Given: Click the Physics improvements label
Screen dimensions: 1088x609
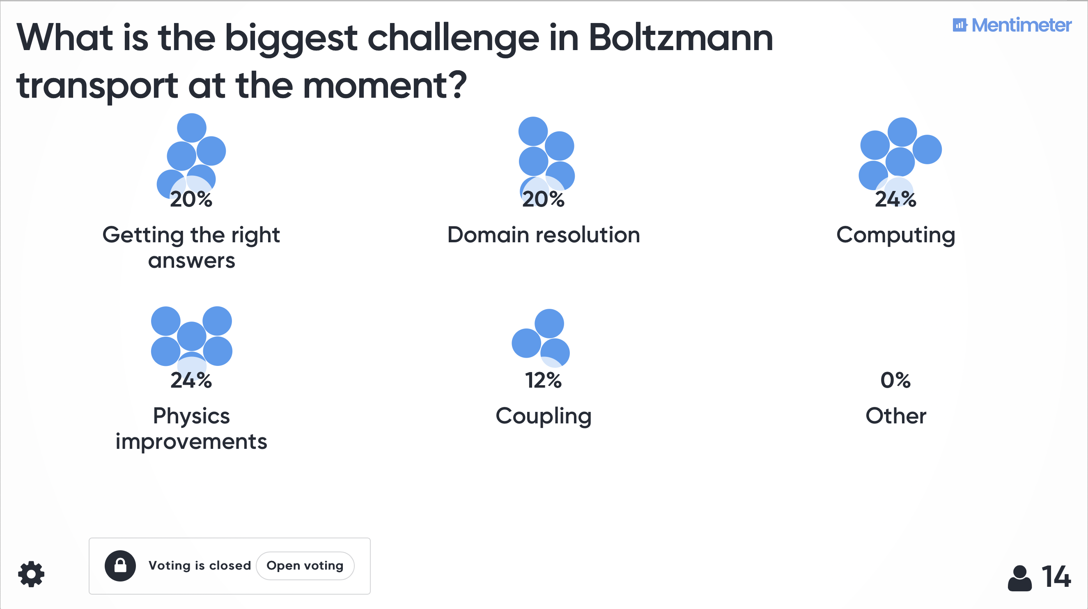Looking at the screenshot, I should pos(191,429).
